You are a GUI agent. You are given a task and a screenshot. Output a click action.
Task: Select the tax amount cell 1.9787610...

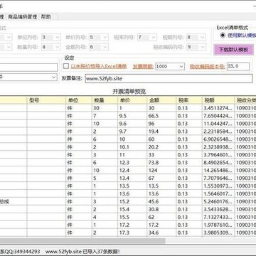coord(218,225)
